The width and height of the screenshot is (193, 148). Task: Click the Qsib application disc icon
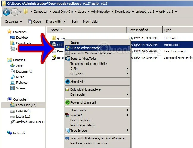point(54,44)
